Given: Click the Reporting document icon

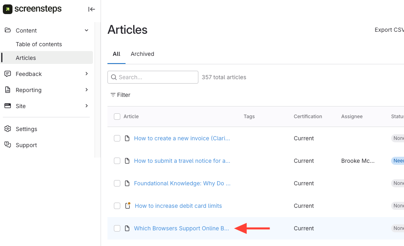Looking at the screenshot, I should 8,90.
